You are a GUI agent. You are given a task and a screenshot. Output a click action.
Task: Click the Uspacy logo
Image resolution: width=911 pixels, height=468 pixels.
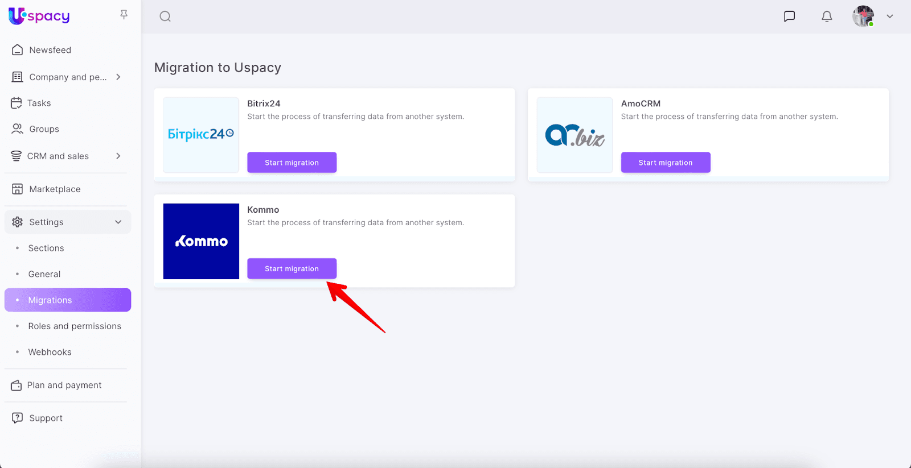[39, 16]
